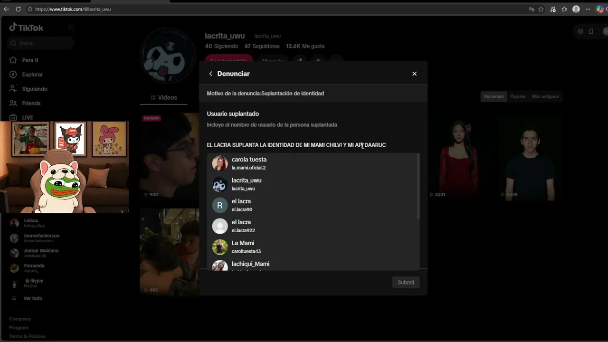608x342 pixels.
Task: Sort videos by Popular
Action: click(518, 96)
